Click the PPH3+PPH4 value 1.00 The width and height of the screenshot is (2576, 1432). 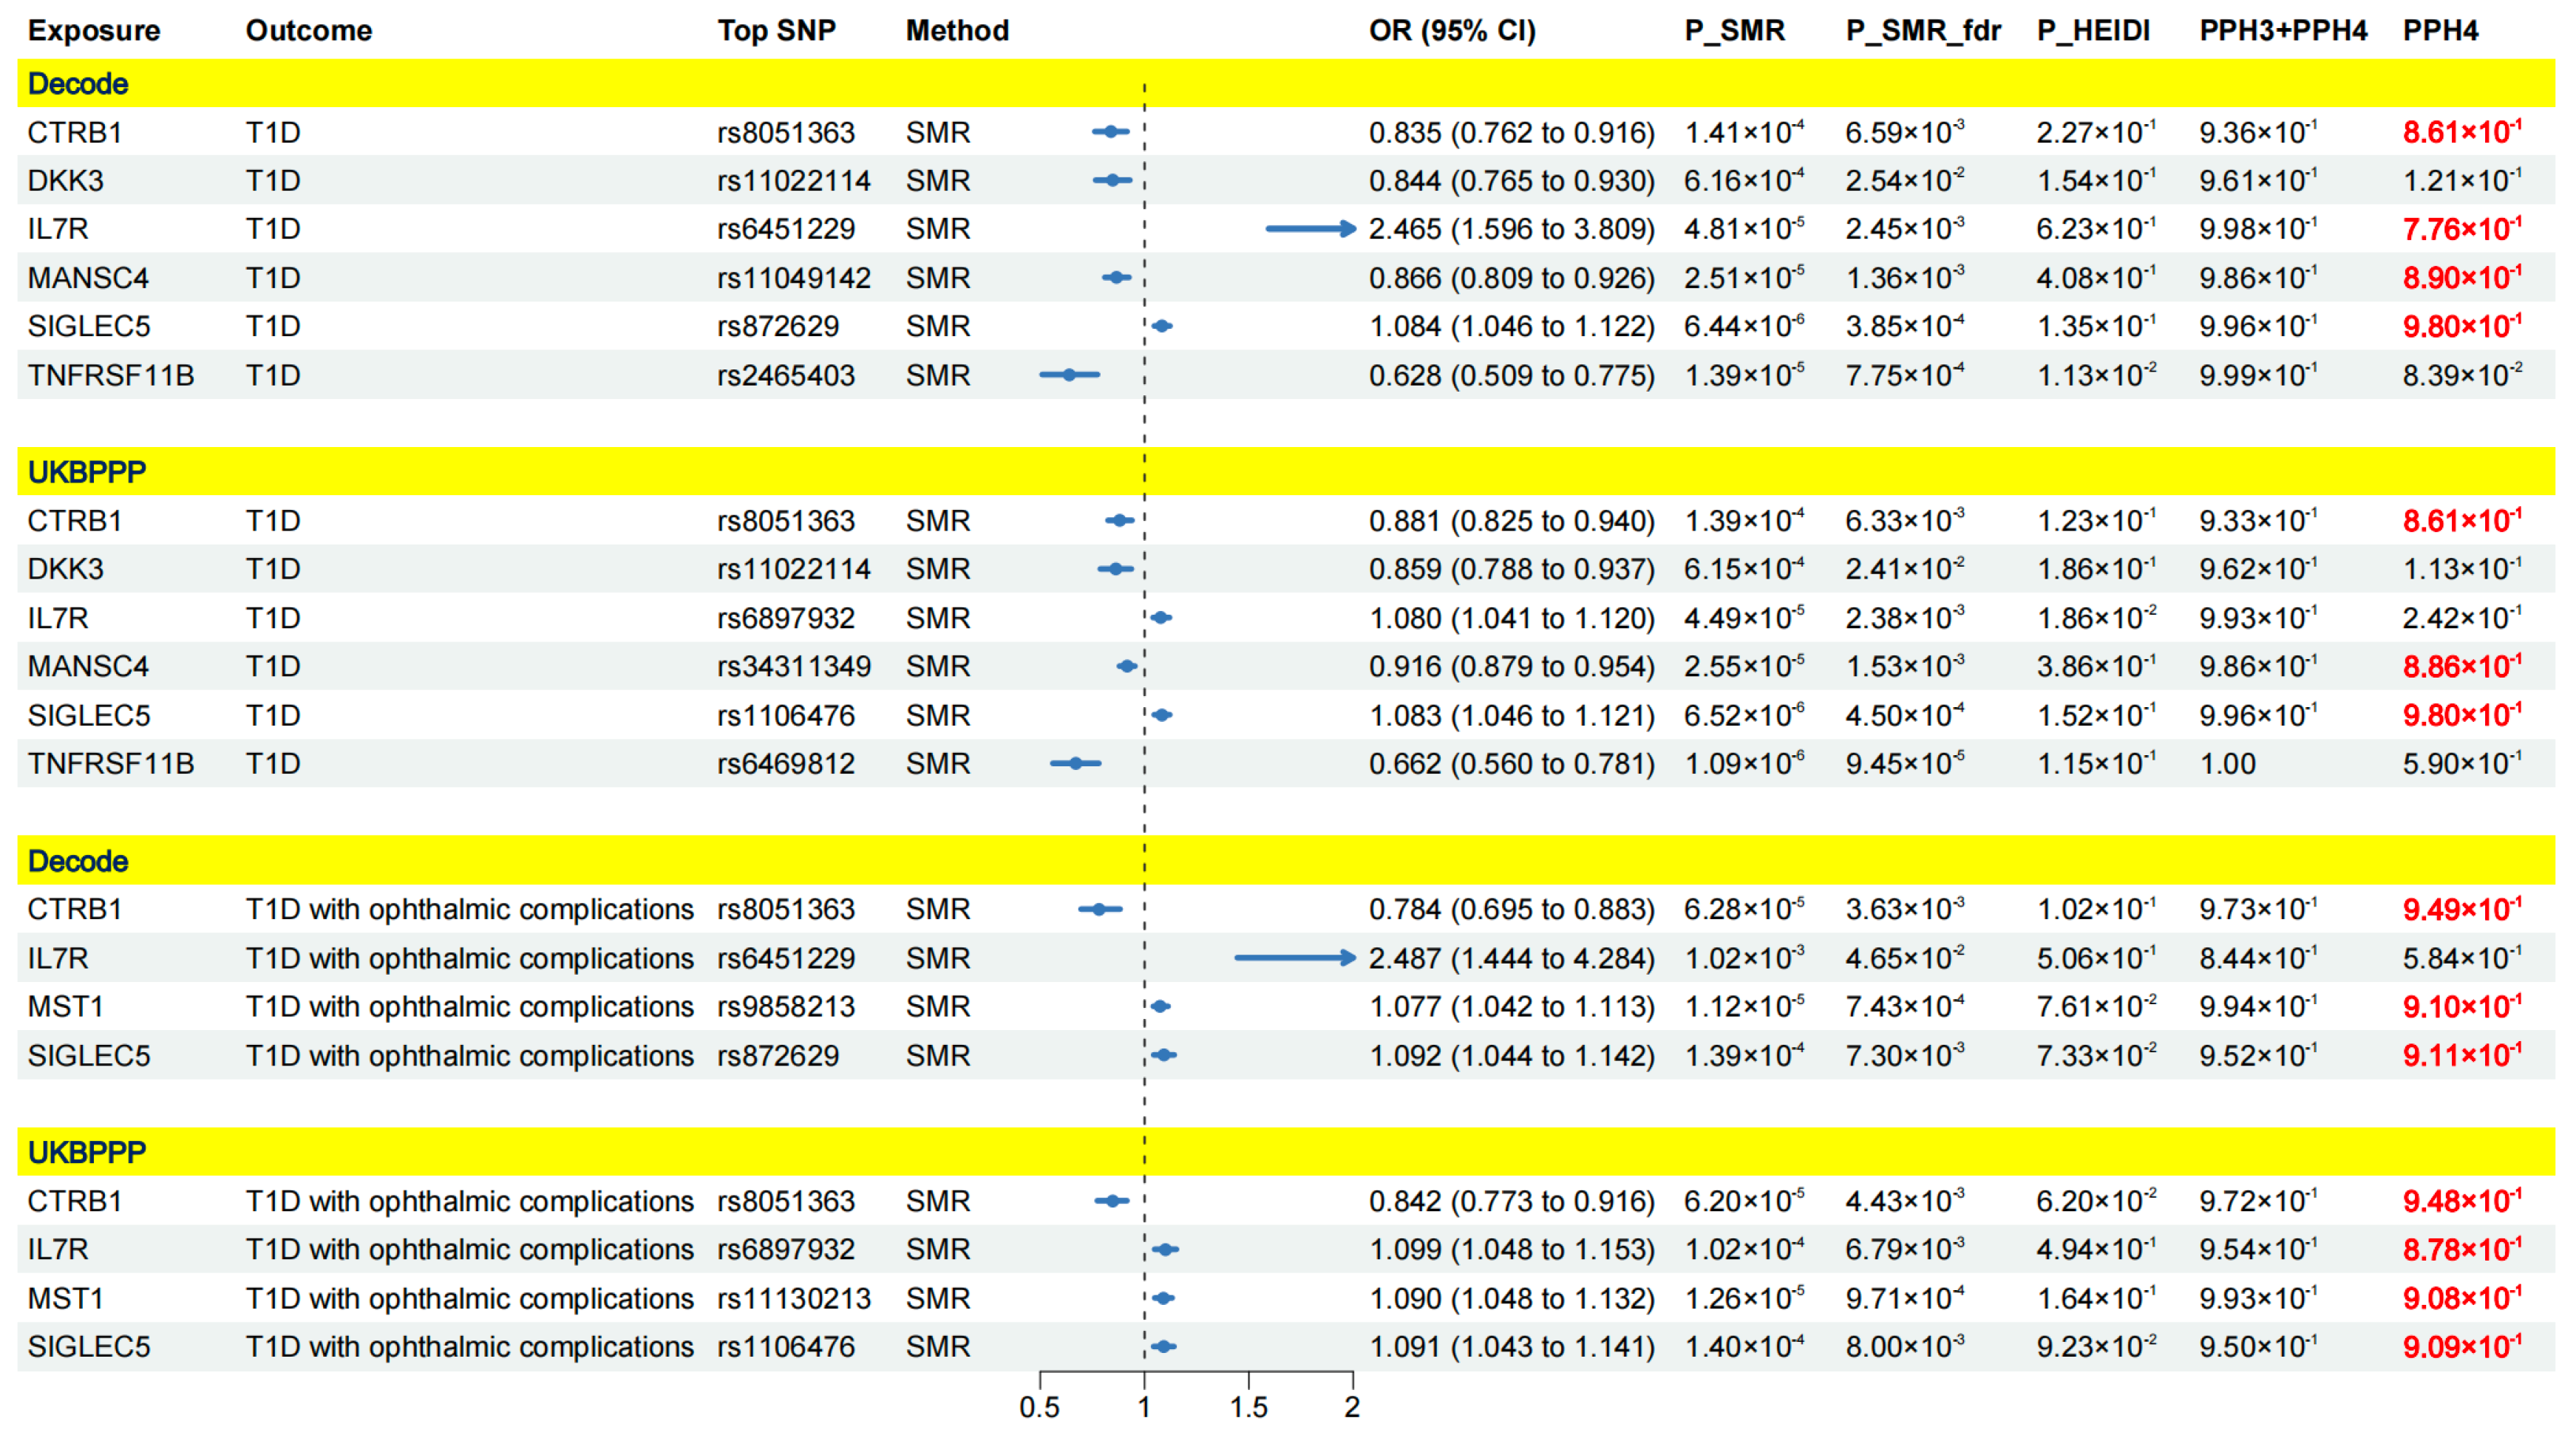pyautogui.click(x=2227, y=763)
